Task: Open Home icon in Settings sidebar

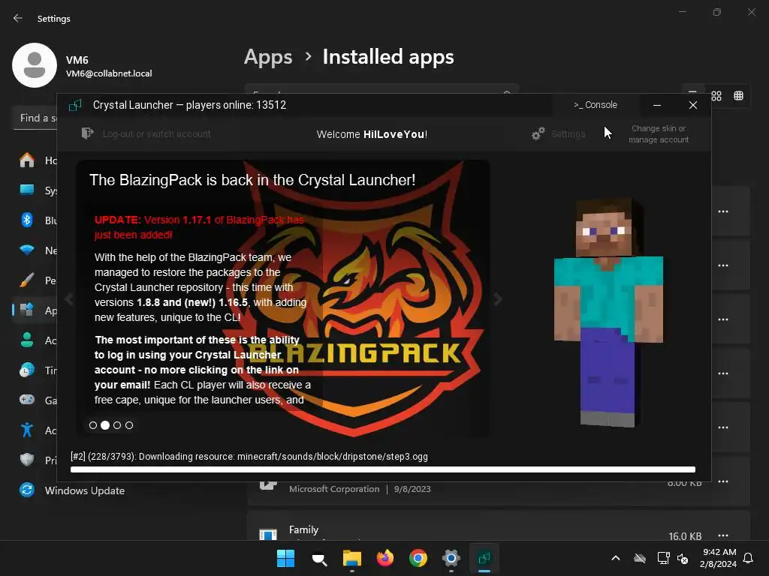Action: point(27,160)
